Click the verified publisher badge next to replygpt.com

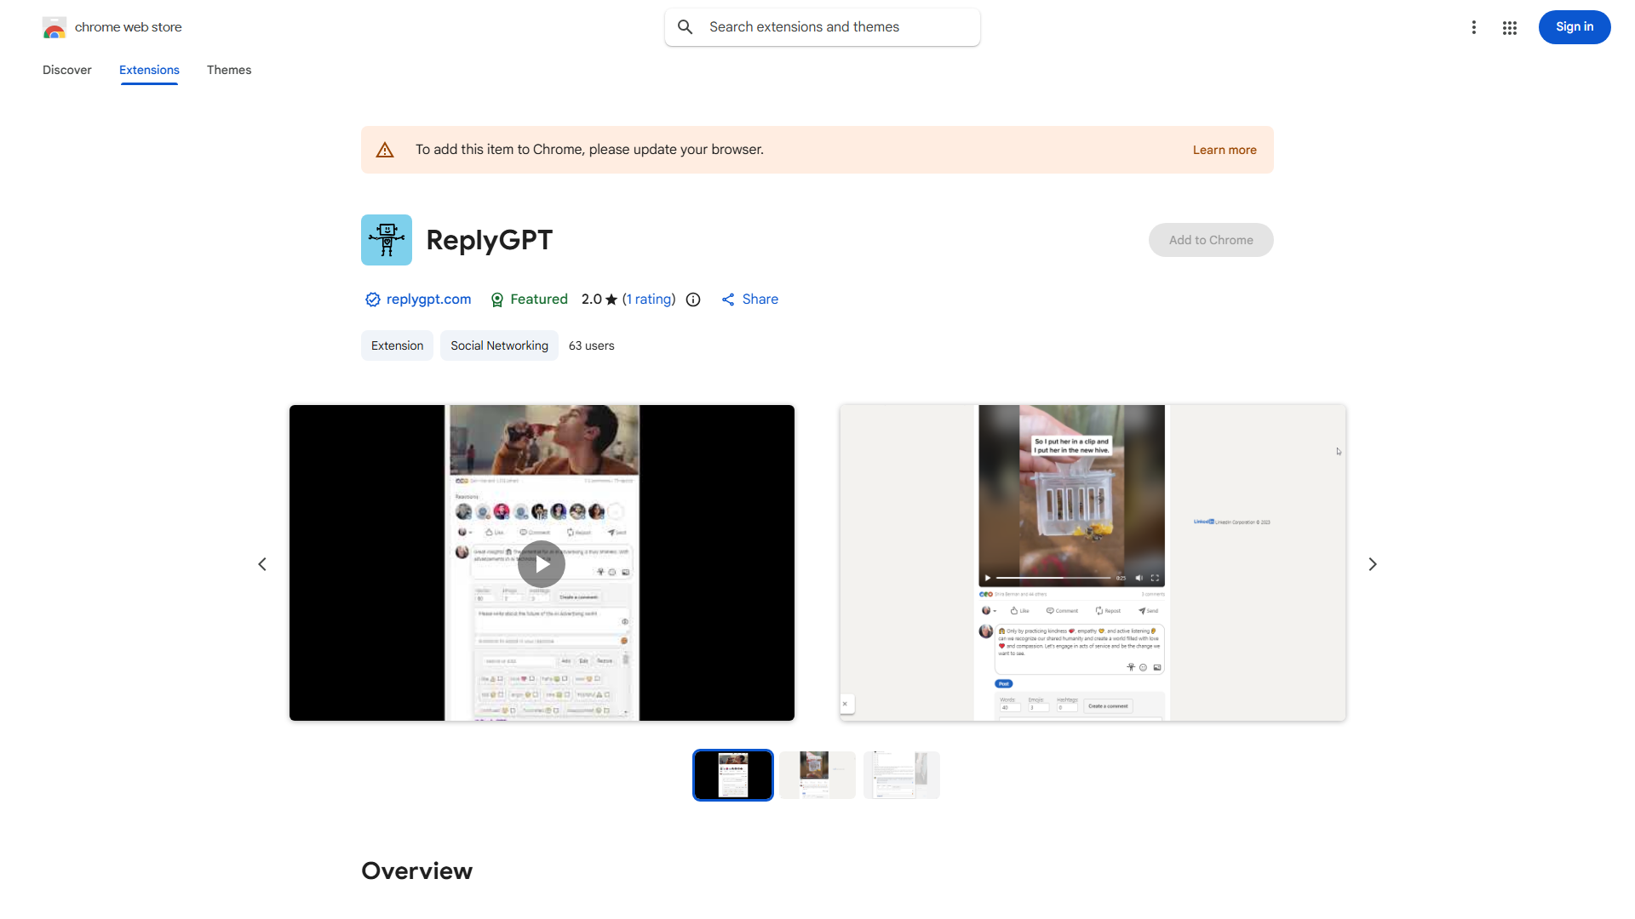click(x=372, y=300)
